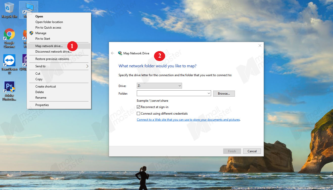The height and width of the screenshot is (190, 333).
Task: Enable Connect using different credentials
Action: 138,114
